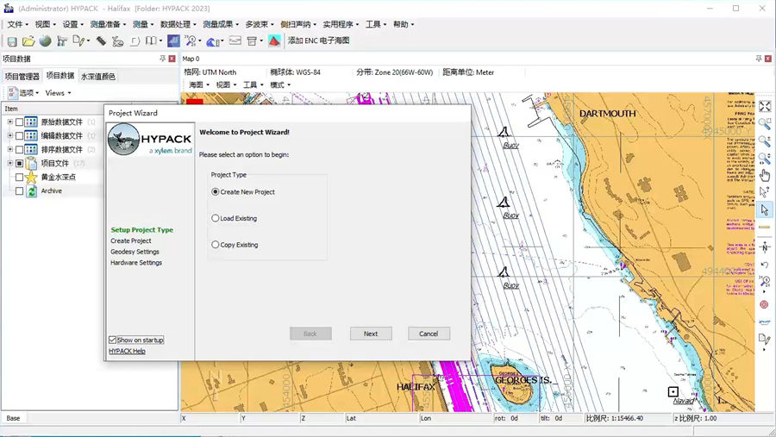The width and height of the screenshot is (776, 437).
Task: Close the 项目数据 panel with red X
Action: (172, 59)
